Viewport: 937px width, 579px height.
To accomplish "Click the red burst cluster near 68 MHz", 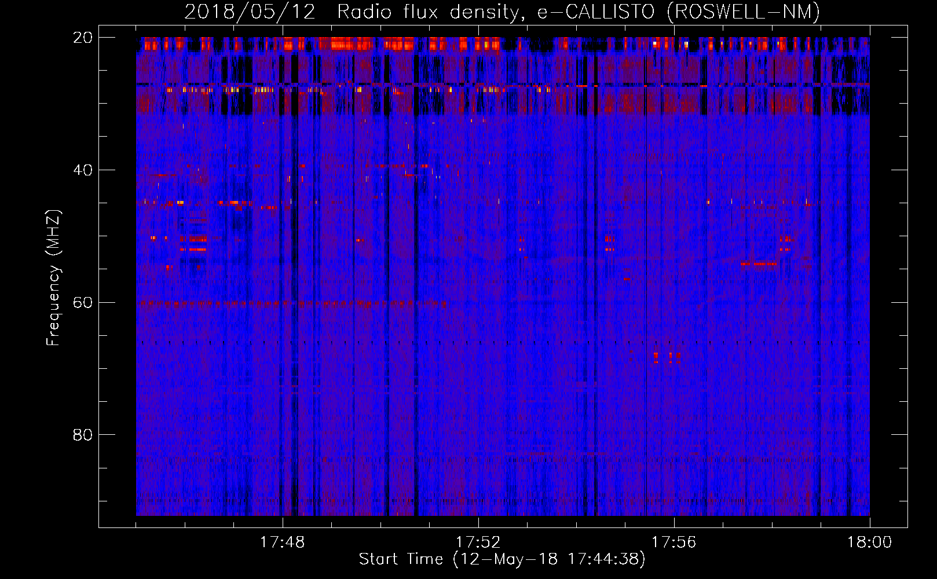I will (667, 357).
